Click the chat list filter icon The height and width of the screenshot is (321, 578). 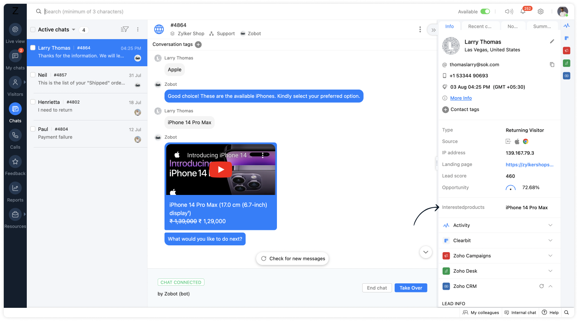click(125, 29)
